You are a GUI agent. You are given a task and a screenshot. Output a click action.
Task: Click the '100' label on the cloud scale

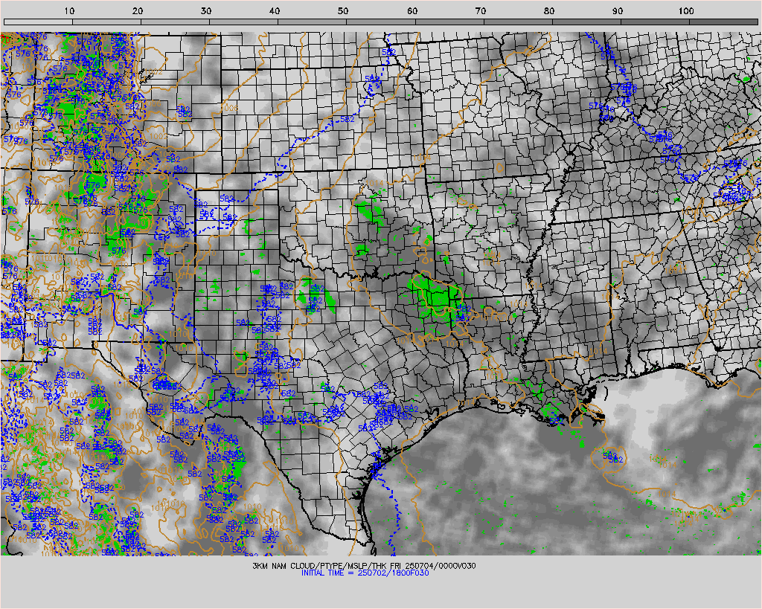[x=685, y=11]
